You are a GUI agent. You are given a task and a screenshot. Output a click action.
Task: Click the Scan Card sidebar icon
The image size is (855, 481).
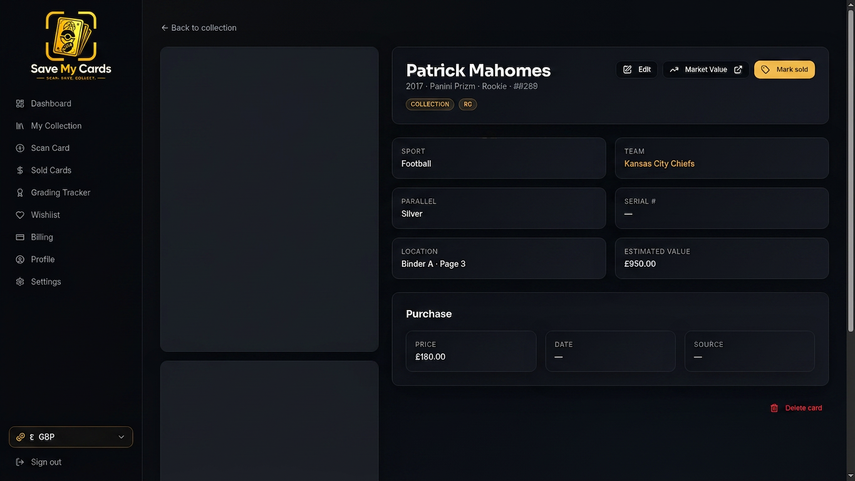coord(20,148)
